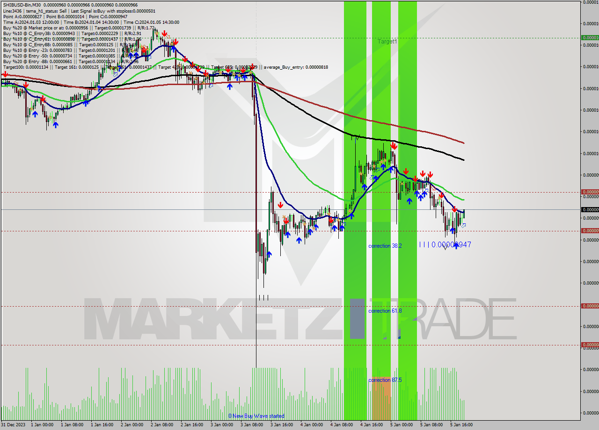Screen dimensions: 599x430
Task: Click the '2 Jan 08:00' time label
Action: [162, 425]
